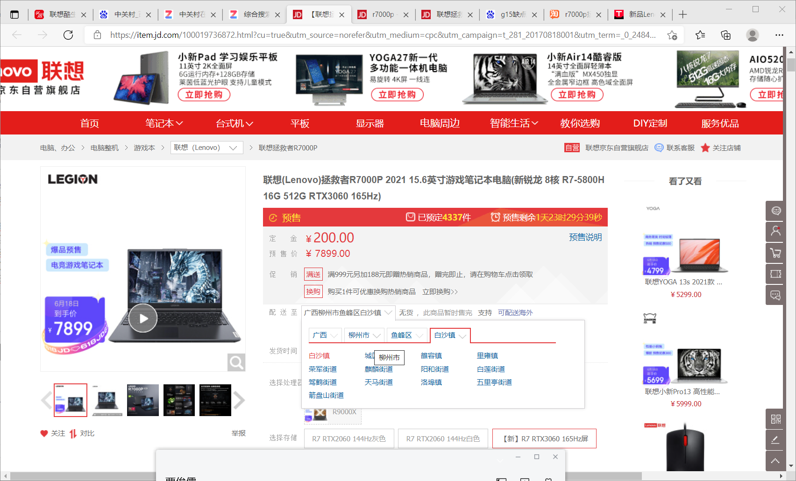Open the 可配送海外 link
Screen dimensions: 796x481
click(x=515, y=313)
